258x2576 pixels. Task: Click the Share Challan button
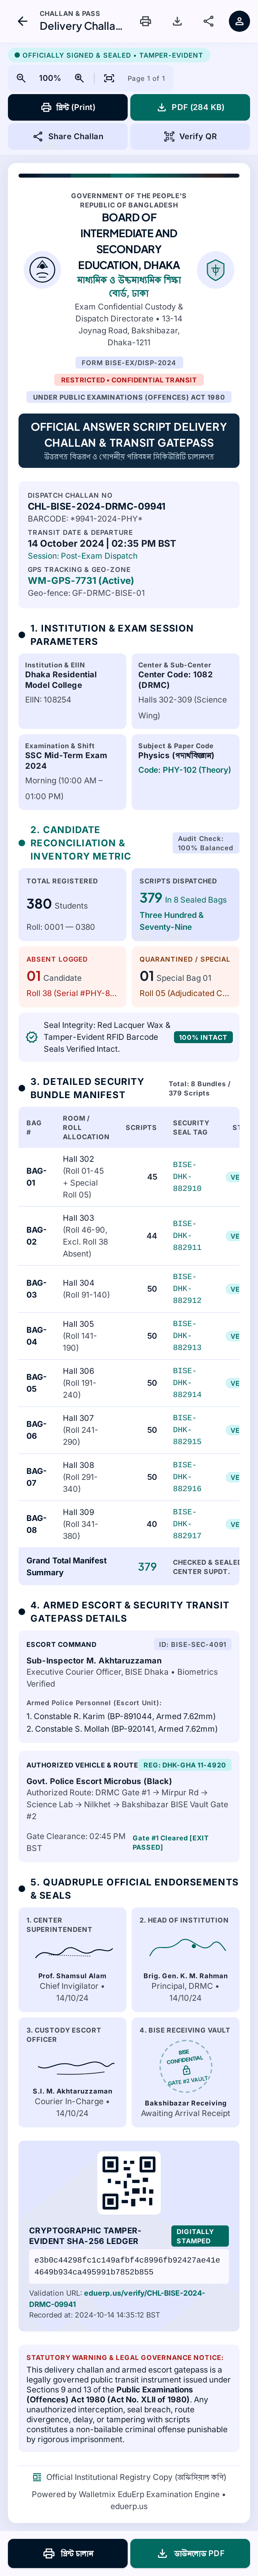[68, 136]
